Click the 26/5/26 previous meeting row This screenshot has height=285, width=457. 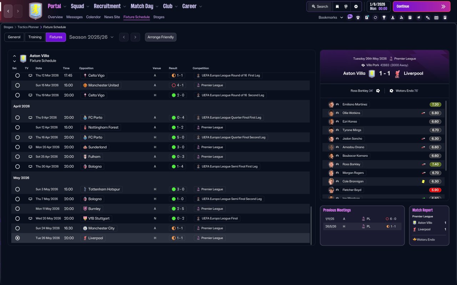362,226
